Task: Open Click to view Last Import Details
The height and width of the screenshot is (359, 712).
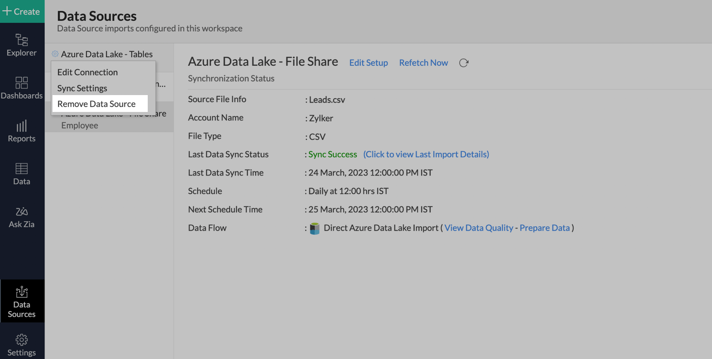Action: pos(426,154)
